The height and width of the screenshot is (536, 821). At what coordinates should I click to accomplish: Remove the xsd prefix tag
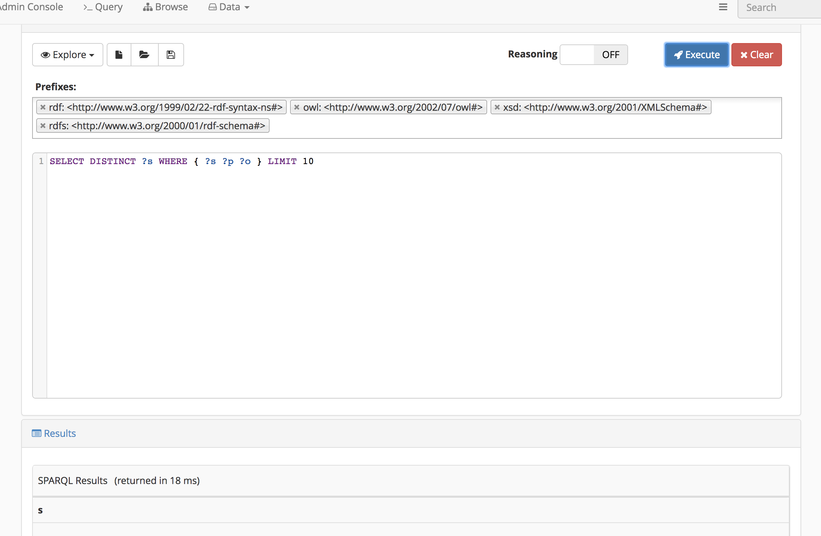click(497, 107)
